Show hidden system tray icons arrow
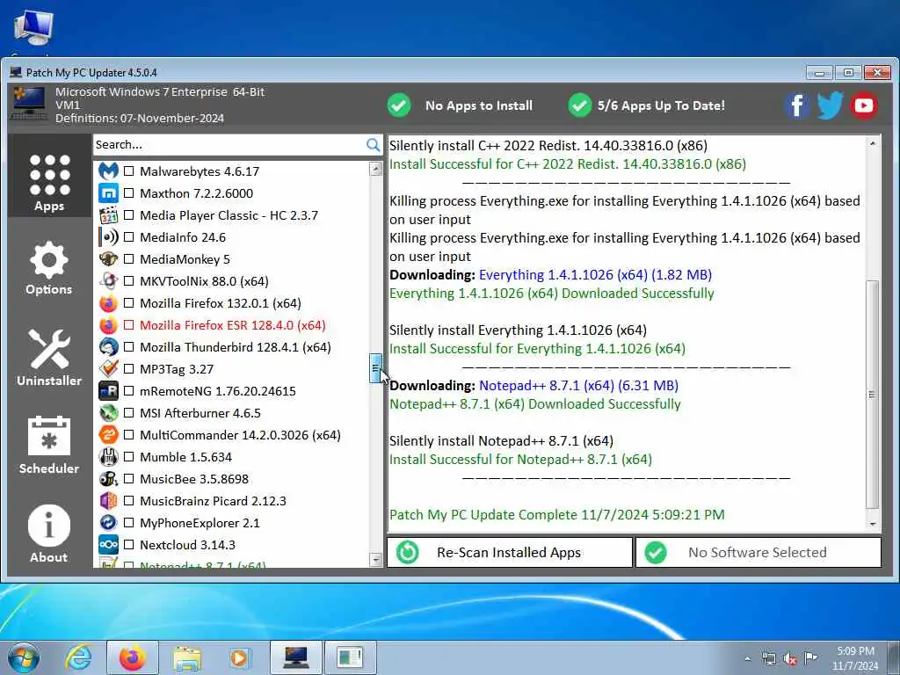900x675 pixels. (x=747, y=658)
